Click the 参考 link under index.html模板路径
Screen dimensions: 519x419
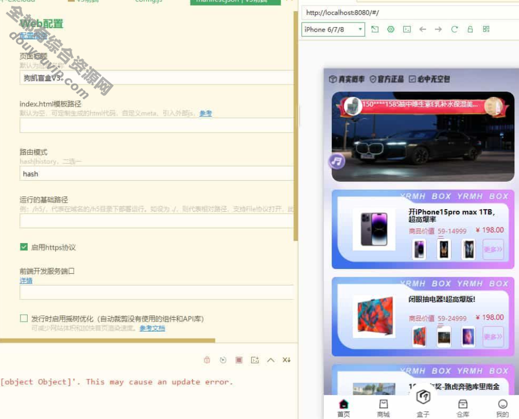(206, 113)
